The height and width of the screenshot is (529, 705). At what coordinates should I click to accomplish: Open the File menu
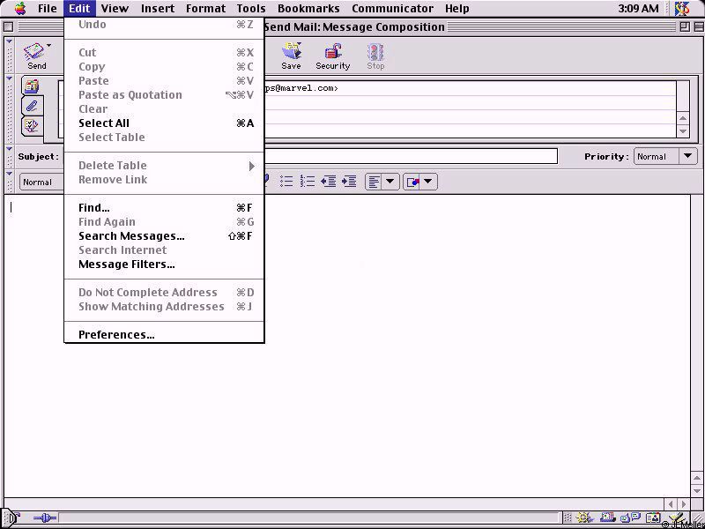[x=48, y=8]
